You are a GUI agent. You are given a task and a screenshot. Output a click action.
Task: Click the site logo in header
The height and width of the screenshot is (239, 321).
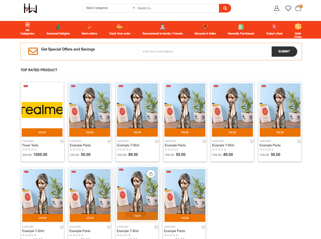coord(30,8)
